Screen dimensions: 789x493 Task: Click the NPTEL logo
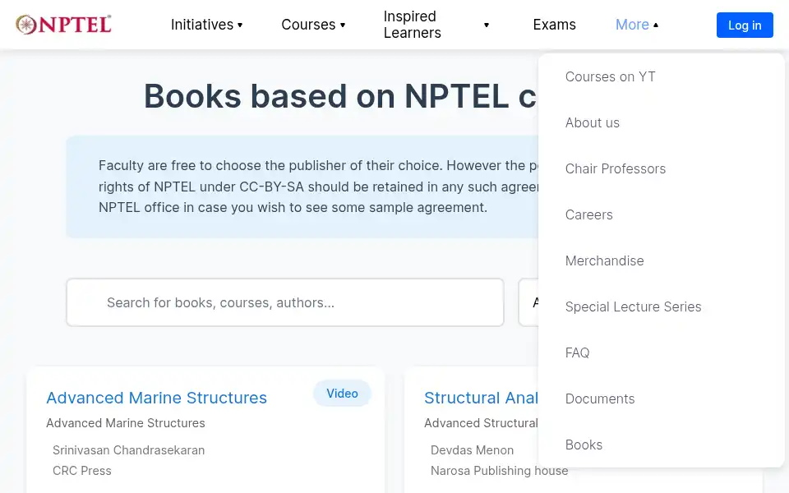point(63,24)
